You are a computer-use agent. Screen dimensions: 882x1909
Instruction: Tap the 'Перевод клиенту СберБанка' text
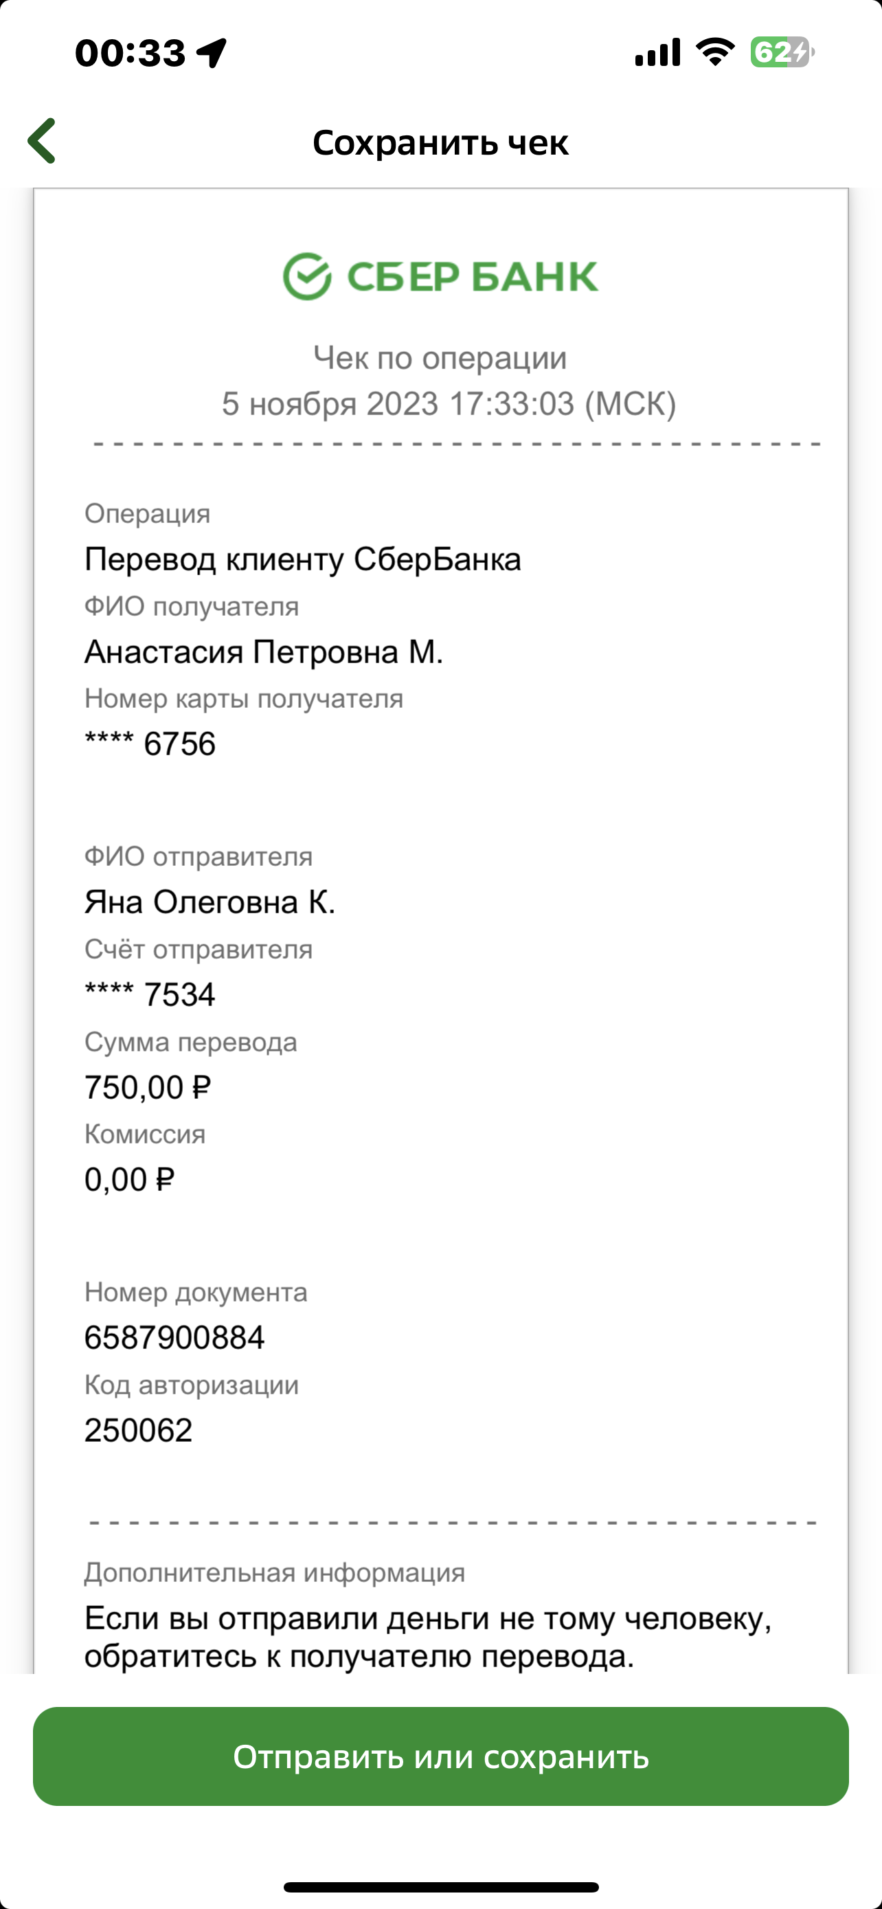[303, 559]
